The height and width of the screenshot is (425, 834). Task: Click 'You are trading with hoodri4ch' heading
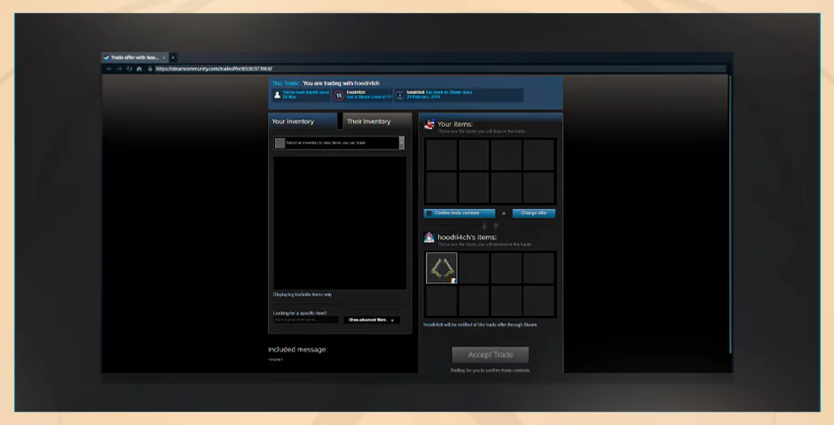click(x=341, y=83)
